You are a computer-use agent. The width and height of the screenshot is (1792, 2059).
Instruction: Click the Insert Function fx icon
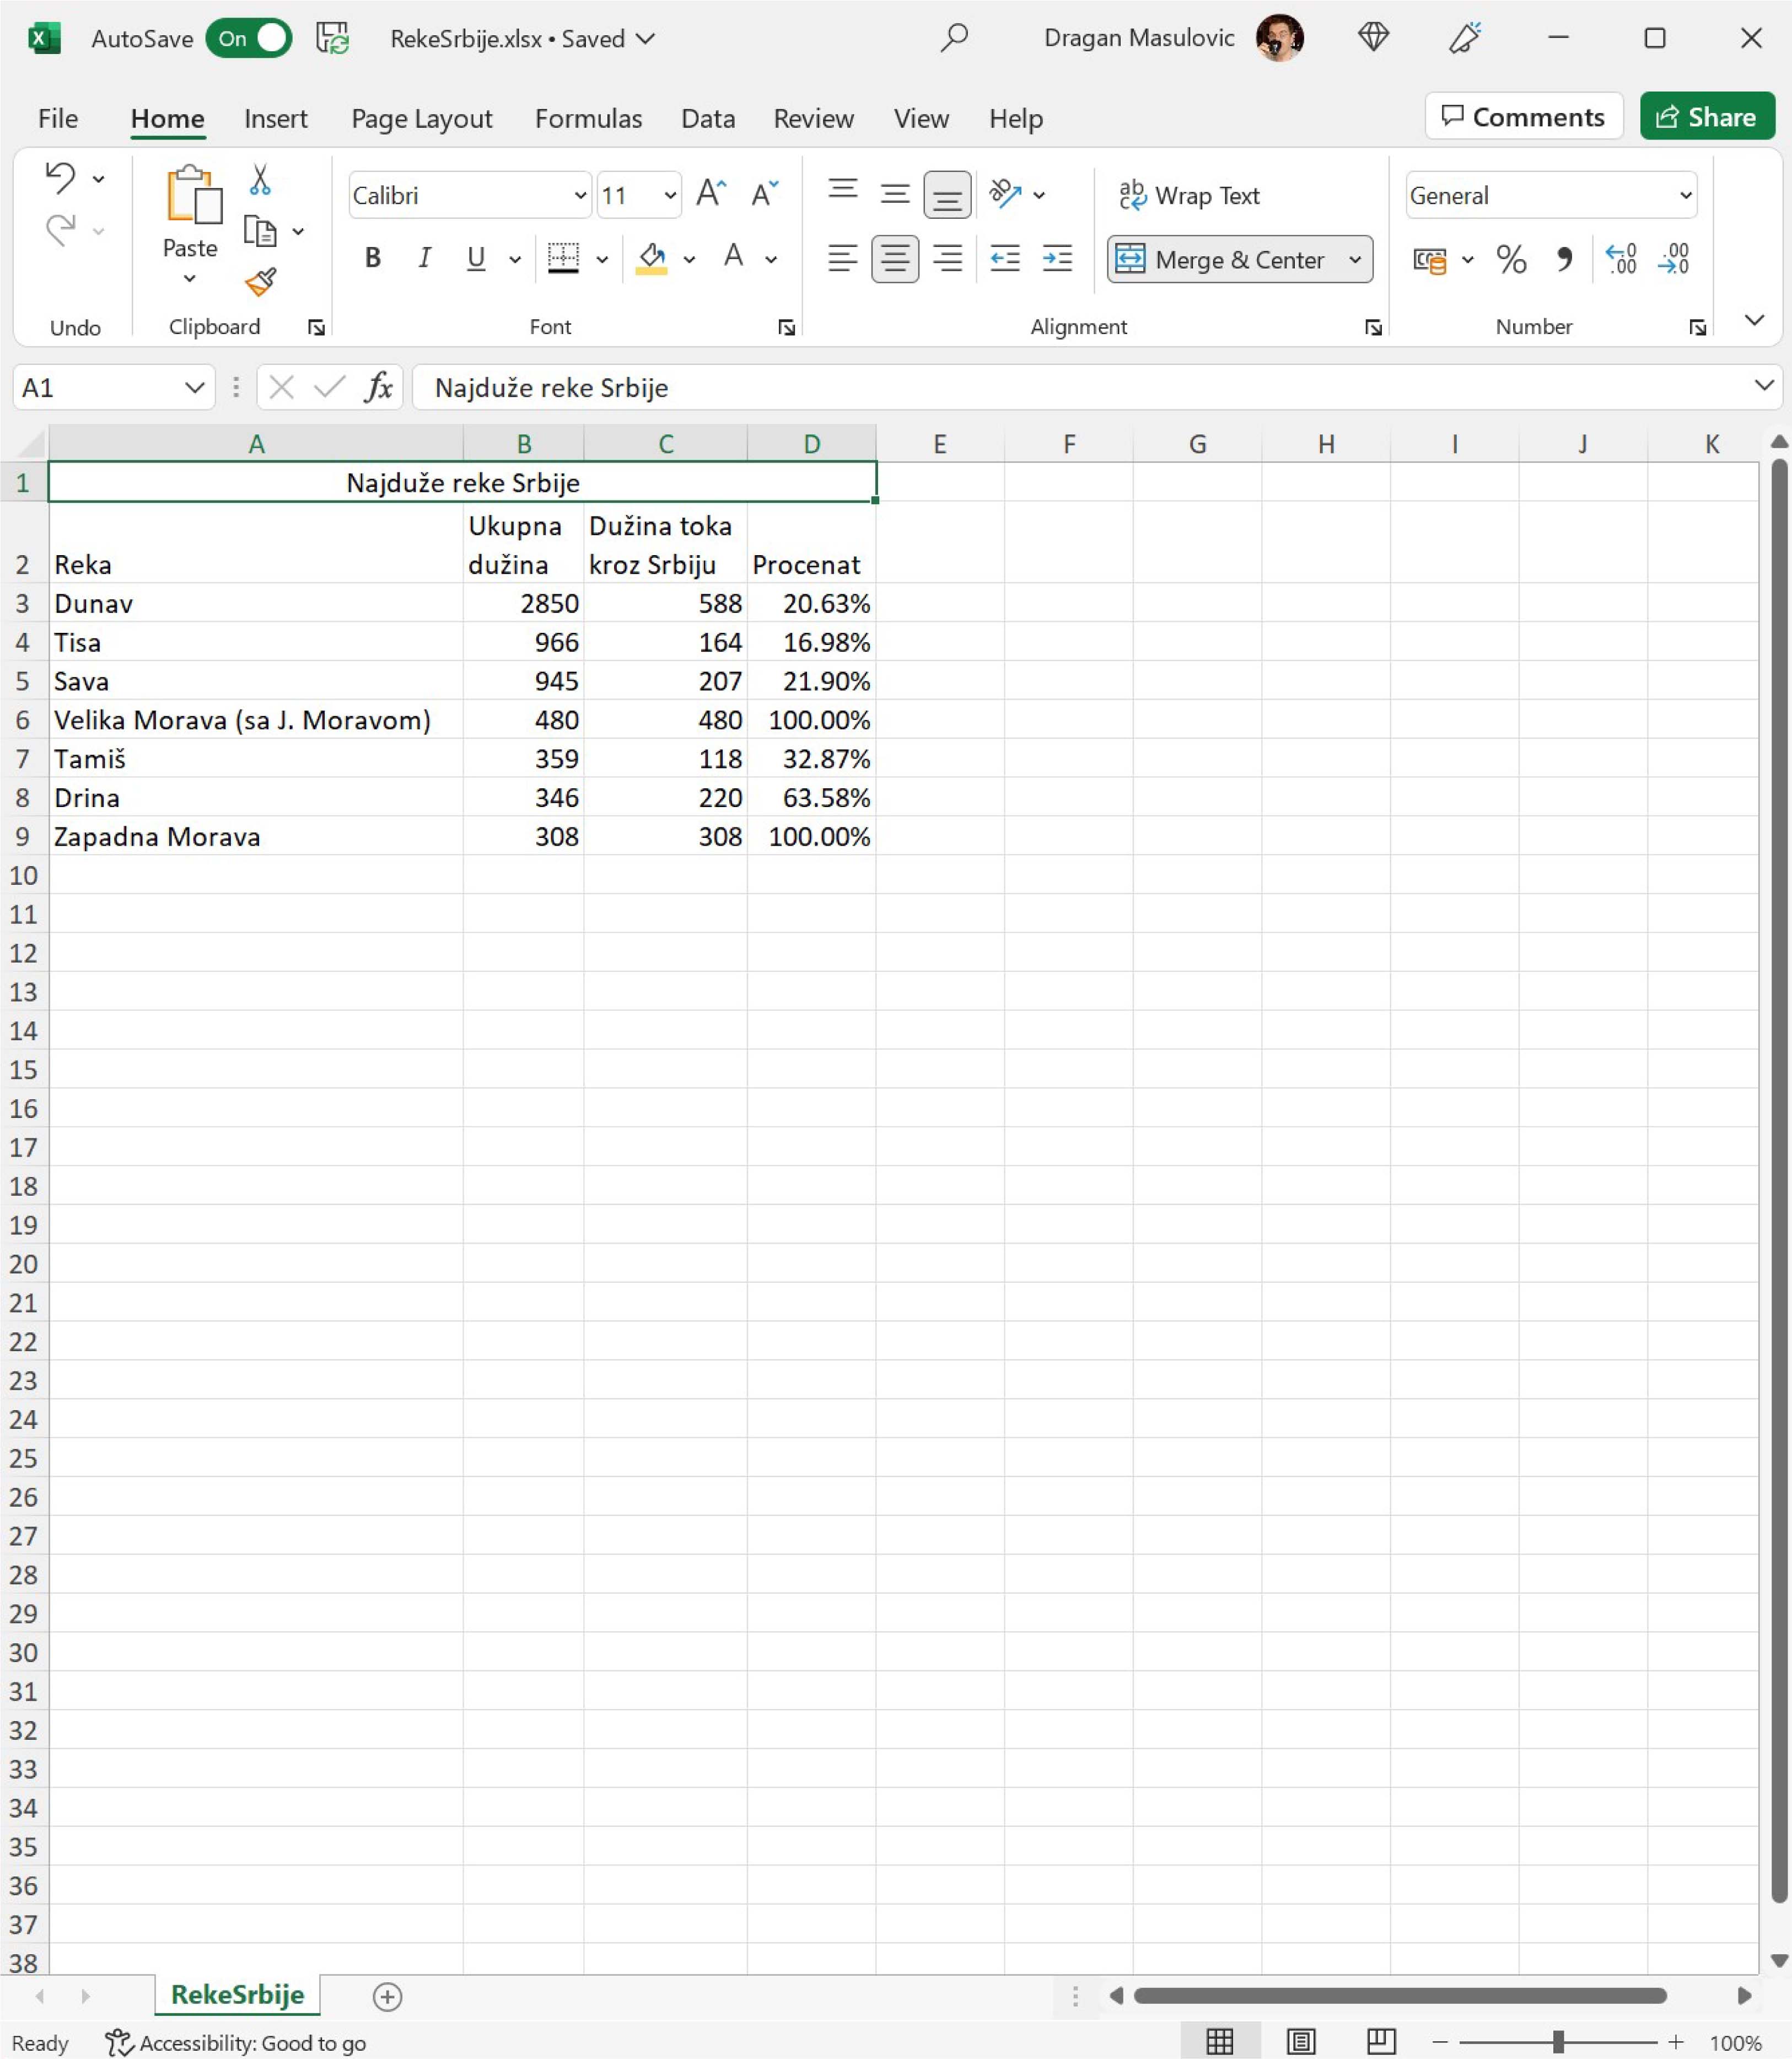coord(378,387)
